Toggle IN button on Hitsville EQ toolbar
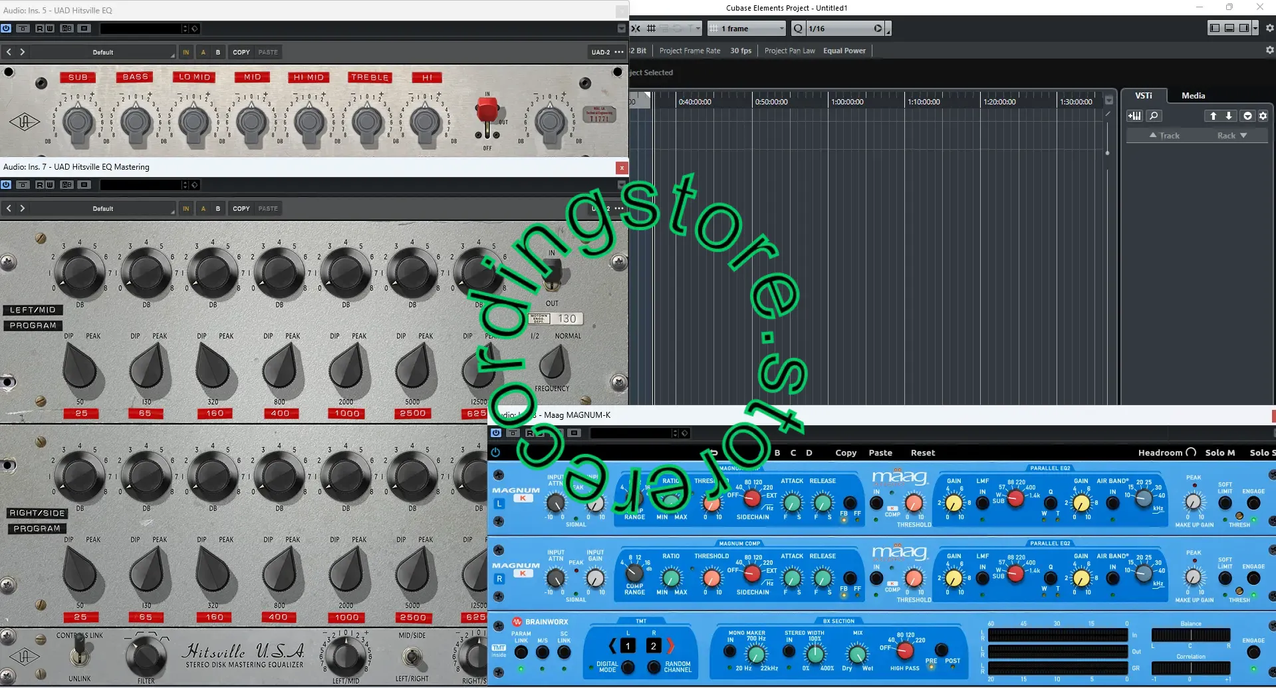This screenshot has width=1276, height=688. [186, 52]
